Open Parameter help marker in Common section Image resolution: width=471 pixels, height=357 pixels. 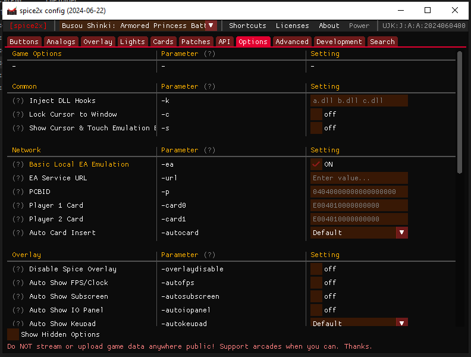click(210, 86)
